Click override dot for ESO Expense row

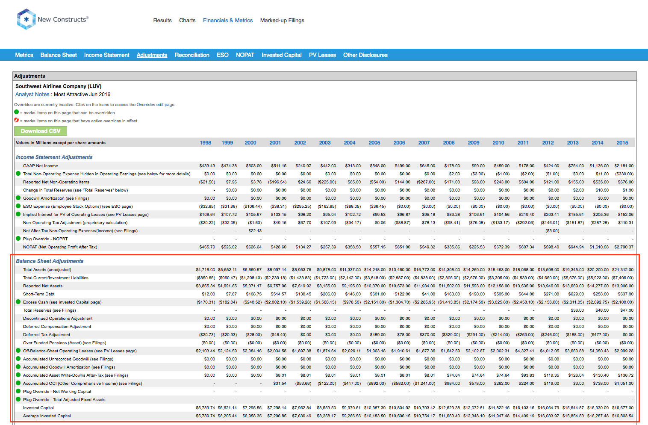click(18, 206)
